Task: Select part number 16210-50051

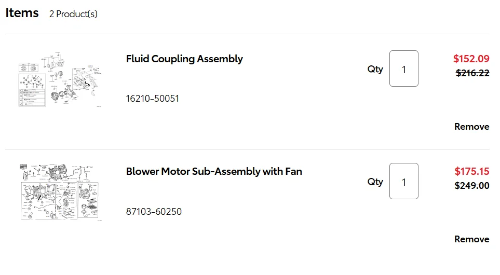Action: pyautogui.click(x=153, y=99)
